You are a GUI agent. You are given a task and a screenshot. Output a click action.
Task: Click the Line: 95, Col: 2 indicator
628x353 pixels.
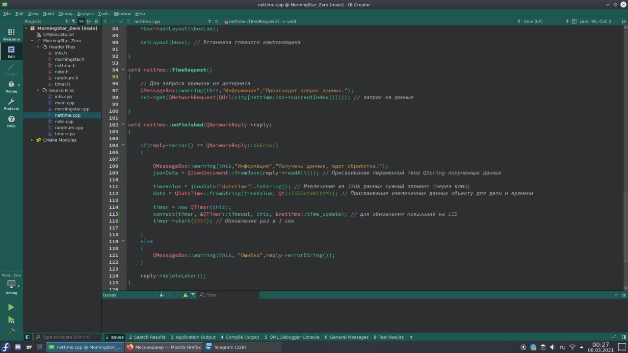click(596, 21)
